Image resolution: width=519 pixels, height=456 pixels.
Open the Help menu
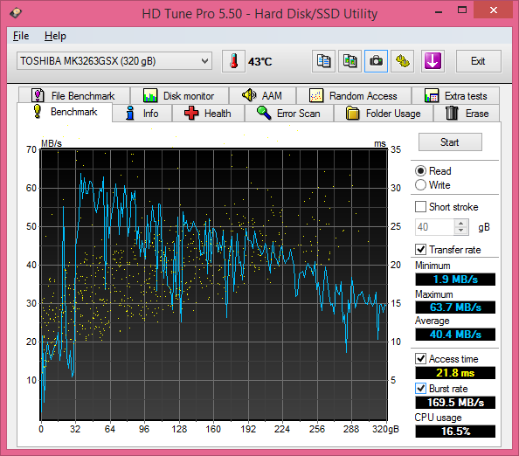(x=55, y=36)
